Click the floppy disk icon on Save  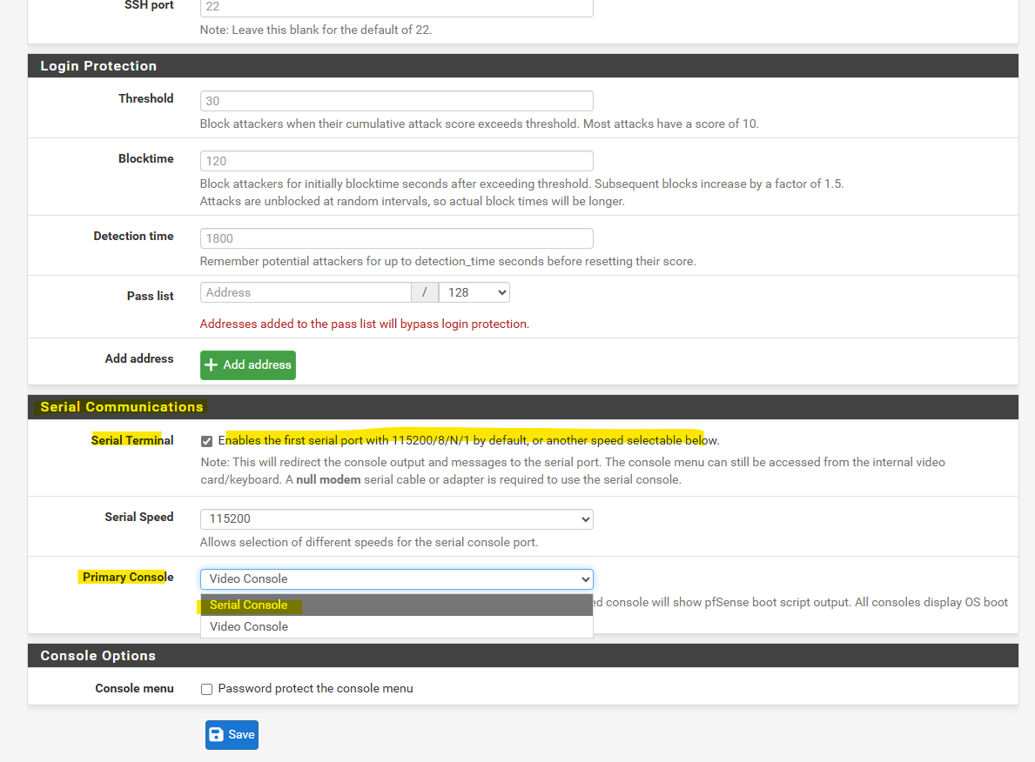tap(216, 734)
